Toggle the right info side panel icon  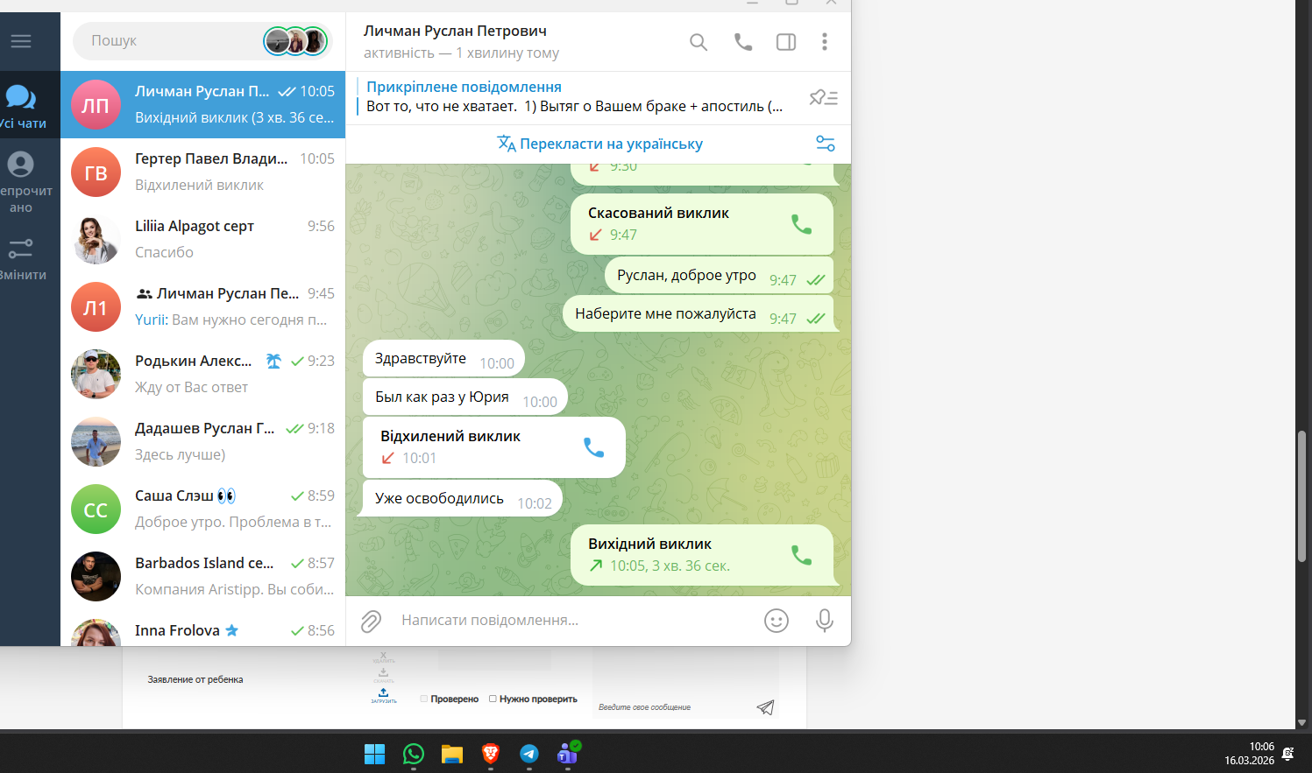point(786,42)
